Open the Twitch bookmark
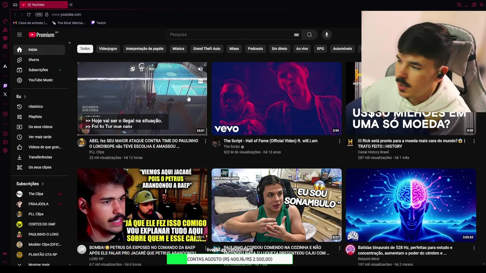Viewport: 486px width, 273px height. (99, 23)
